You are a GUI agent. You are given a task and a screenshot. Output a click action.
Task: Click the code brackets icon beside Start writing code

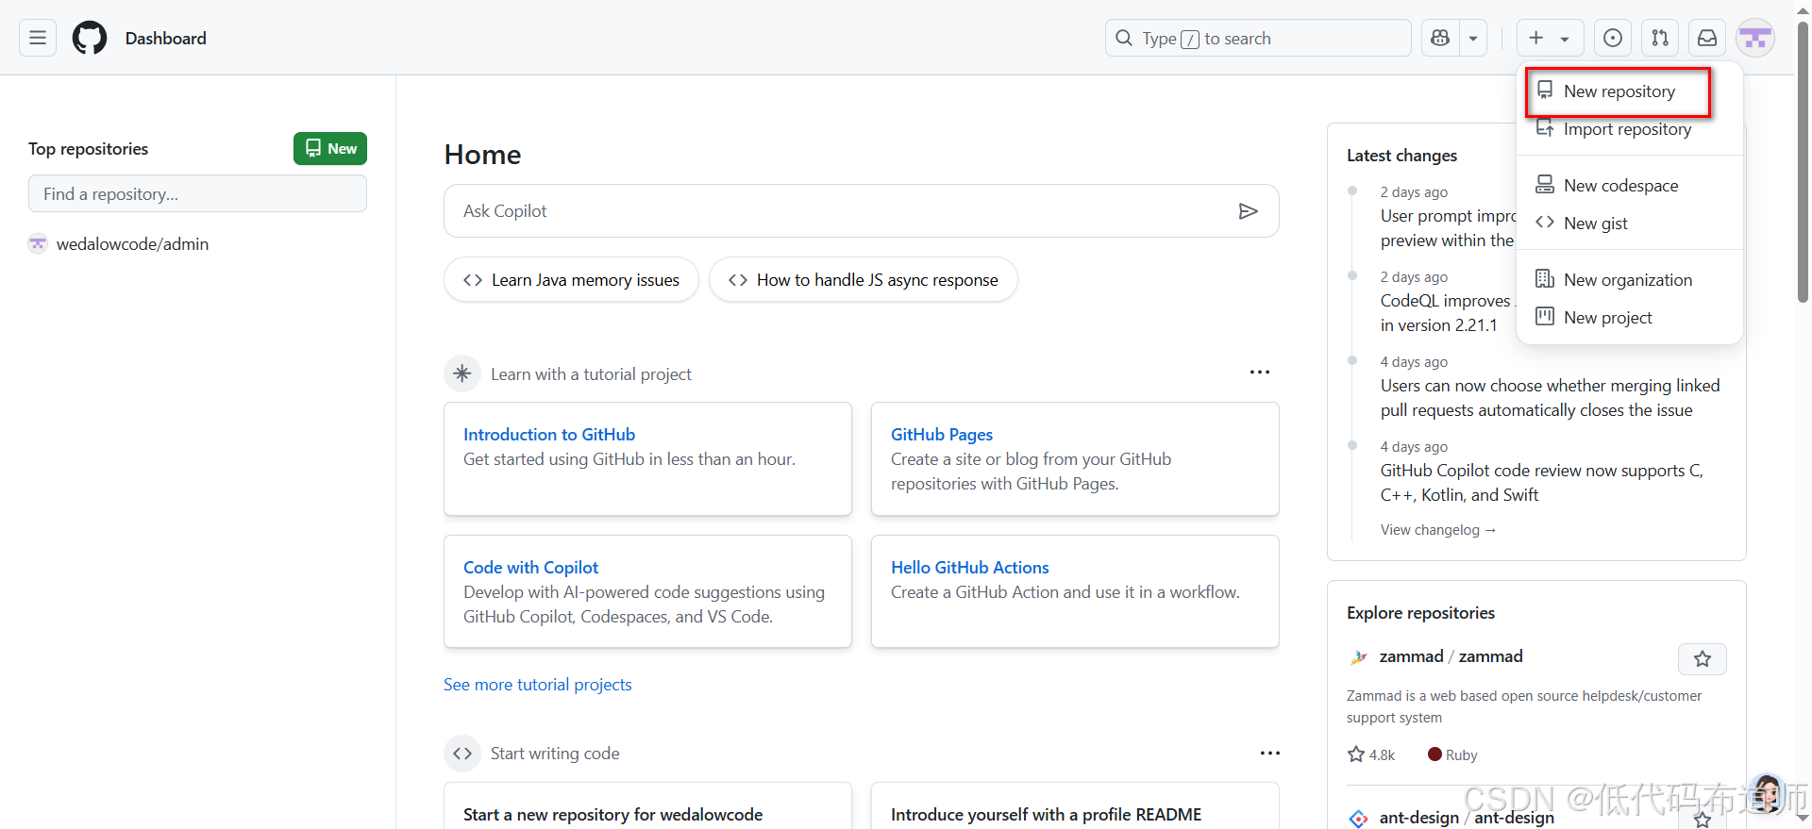[462, 754]
